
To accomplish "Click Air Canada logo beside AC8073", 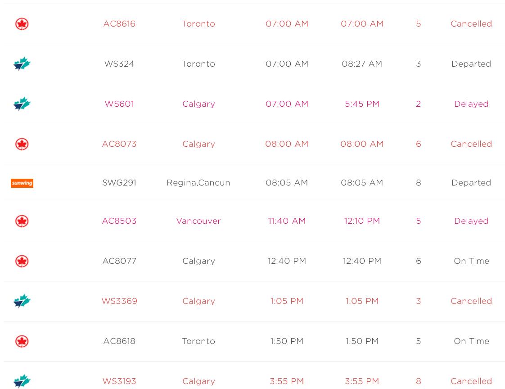I will (22, 144).
